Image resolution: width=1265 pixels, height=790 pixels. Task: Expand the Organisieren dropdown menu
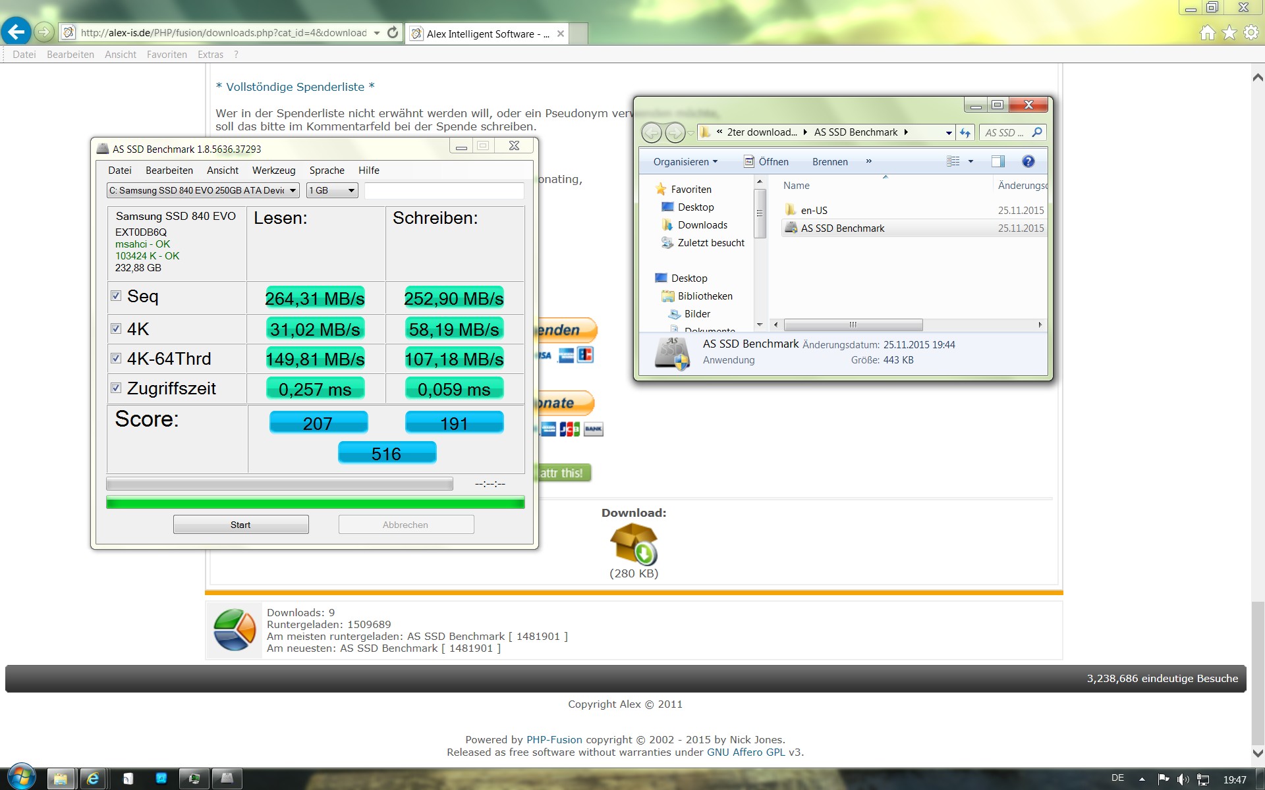685,162
